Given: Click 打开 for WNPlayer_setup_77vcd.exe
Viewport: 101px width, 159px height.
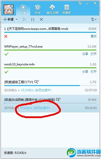Looking at the screenshot, I should [x=93, y=54].
